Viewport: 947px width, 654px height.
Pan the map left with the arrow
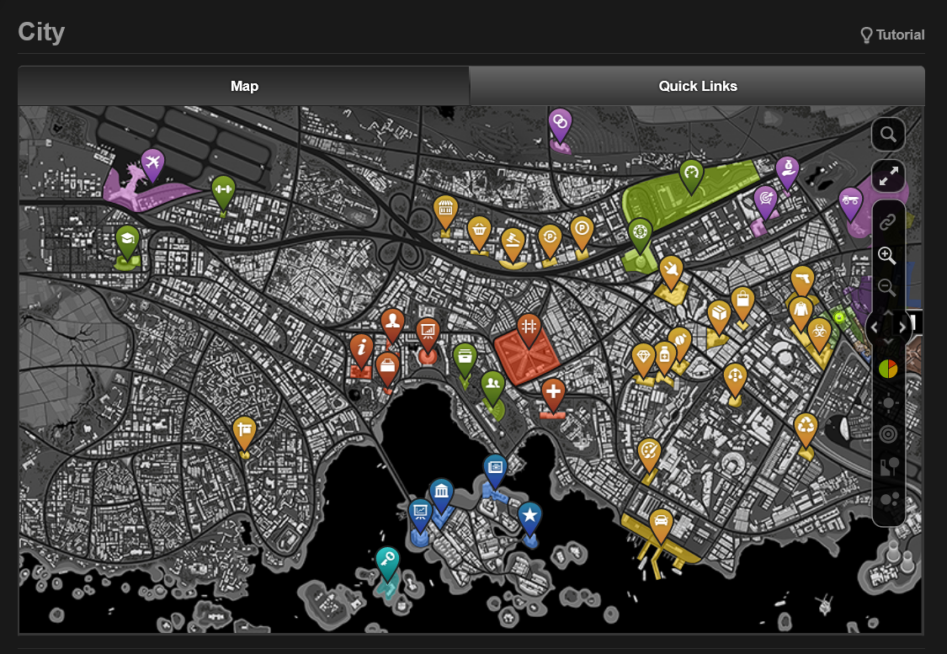[x=874, y=327]
